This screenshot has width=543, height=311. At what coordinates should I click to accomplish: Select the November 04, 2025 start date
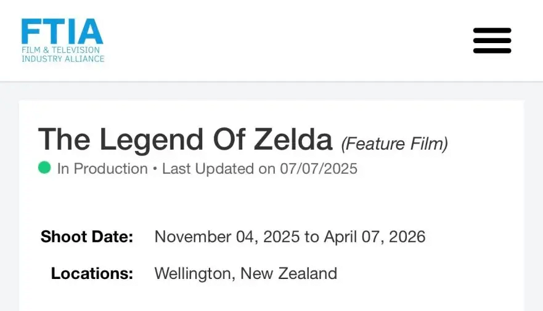(x=227, y=236)
